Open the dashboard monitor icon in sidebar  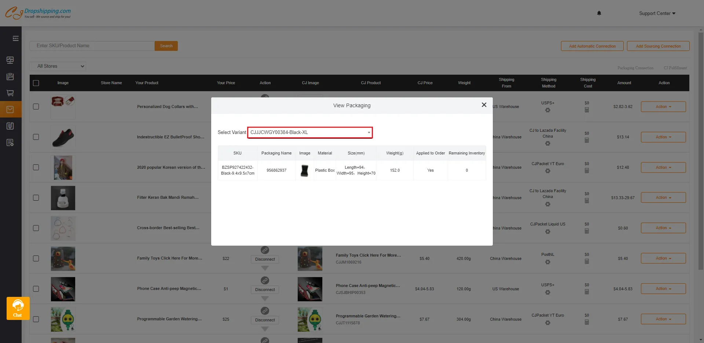click(10, 60)
